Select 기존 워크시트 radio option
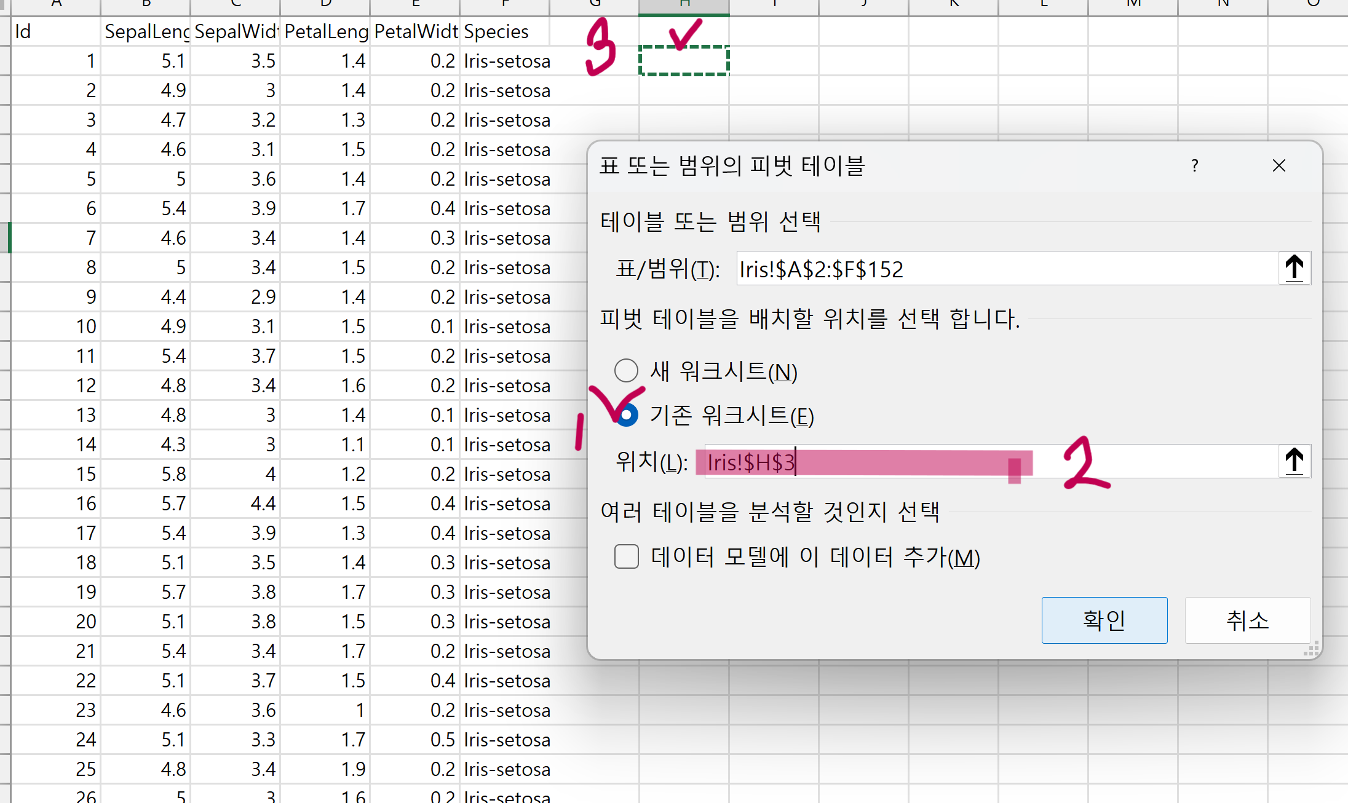 pyautogui.click(x=626, y=416)
